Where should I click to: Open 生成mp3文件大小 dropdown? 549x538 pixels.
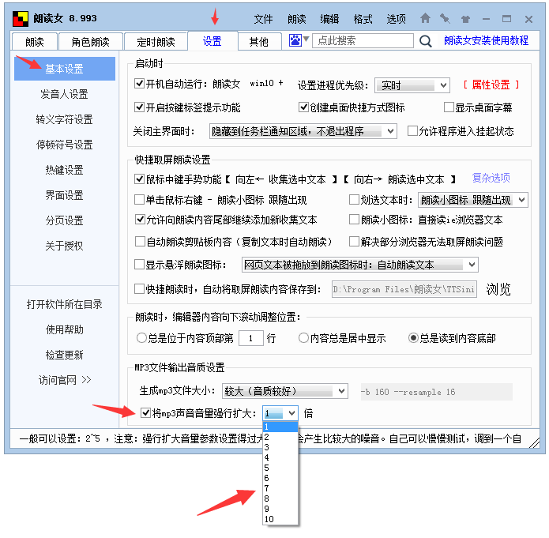(284, 391)
